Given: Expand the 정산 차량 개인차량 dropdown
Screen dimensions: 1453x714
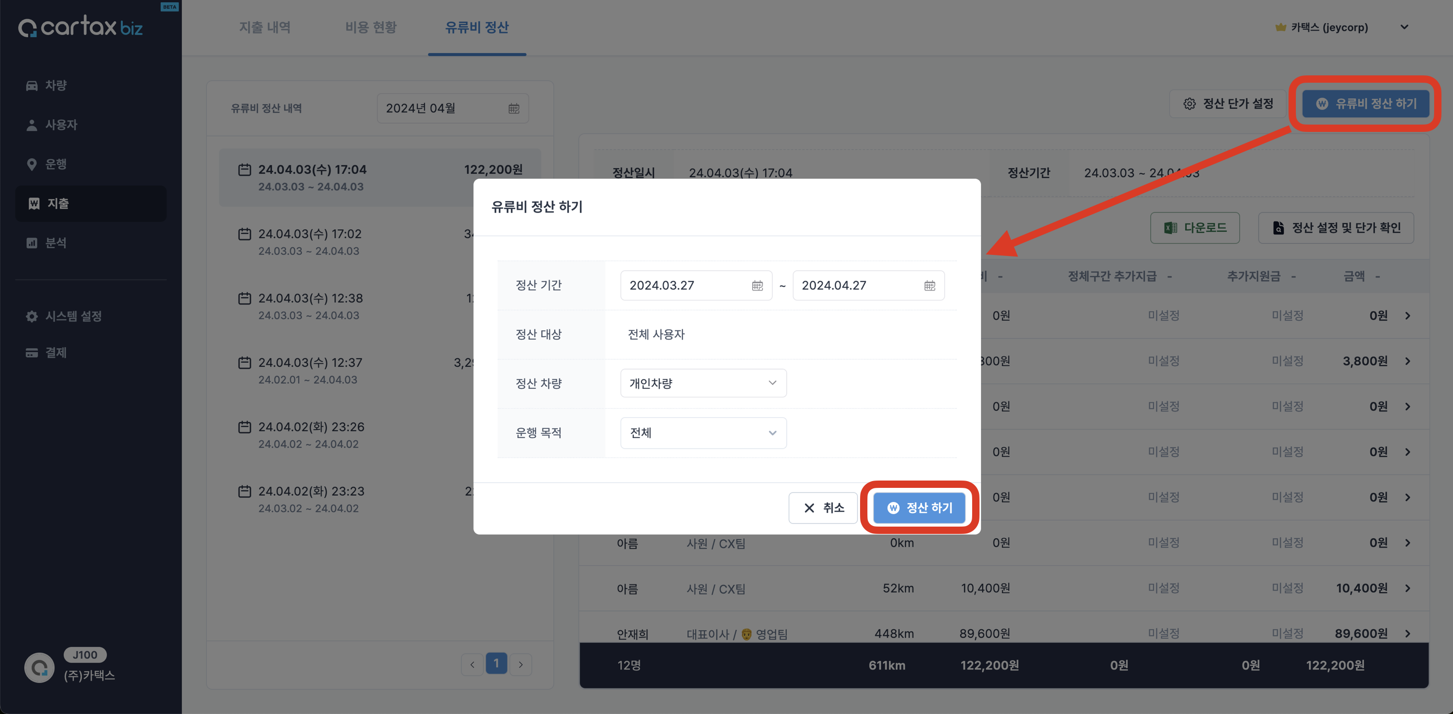Looking at the screenshot, I should pyautogui.click(x=703, y=383).
